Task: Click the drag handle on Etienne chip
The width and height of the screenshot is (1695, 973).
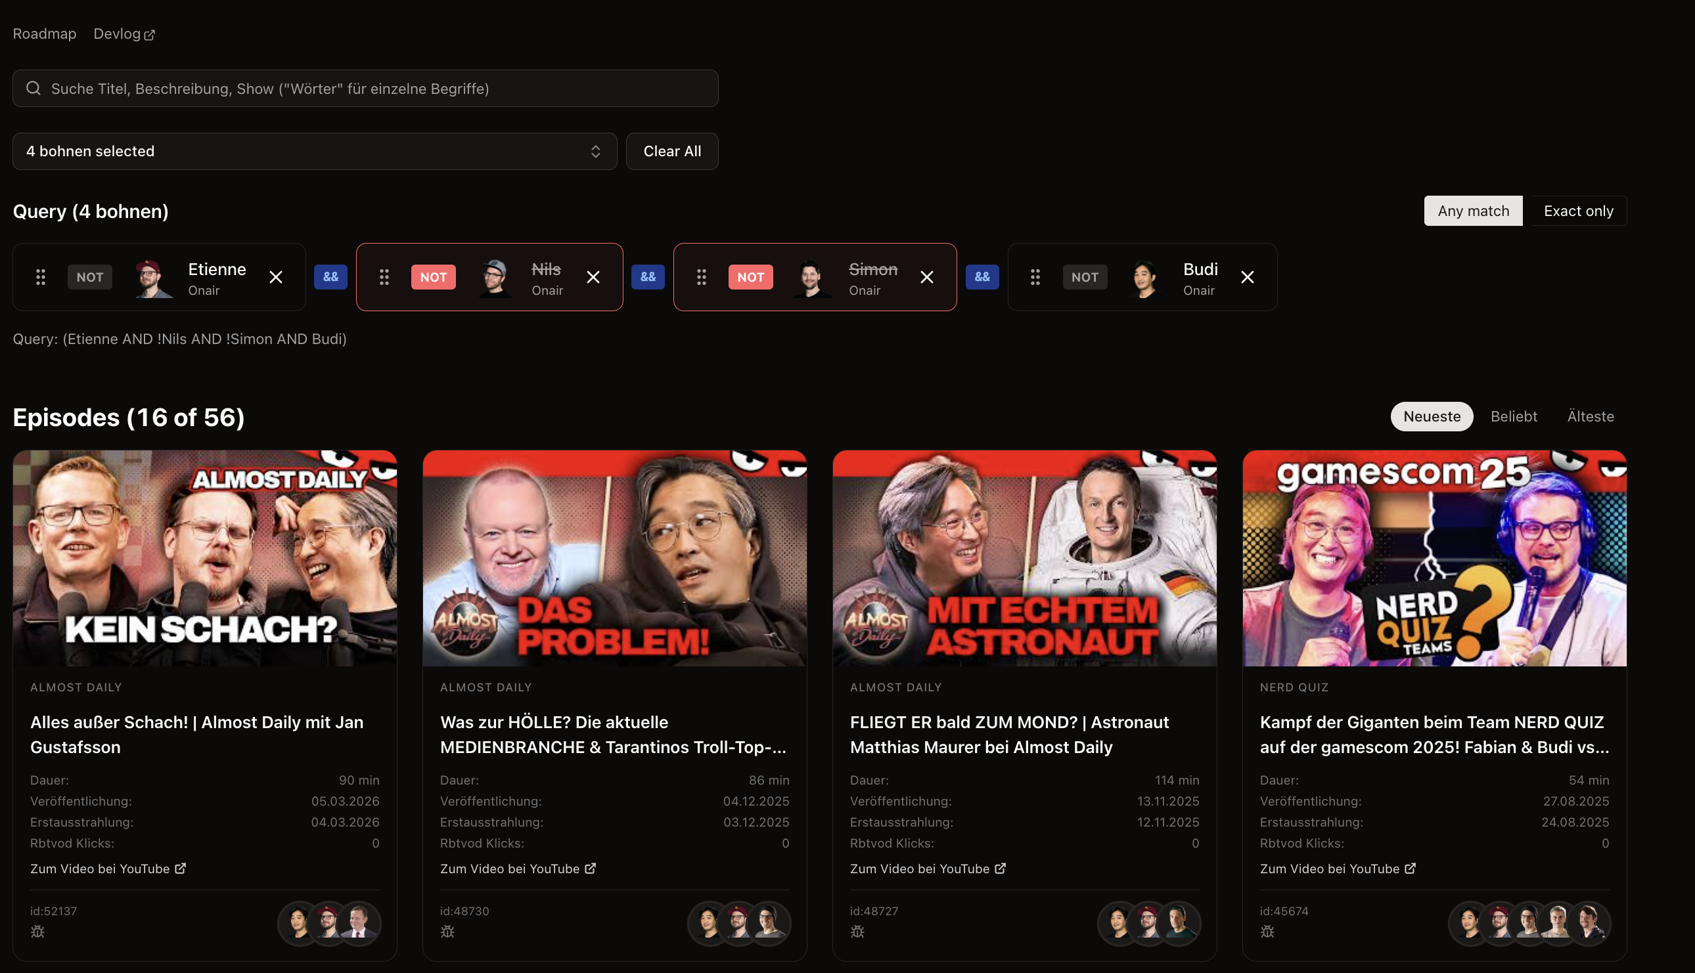Action: 41,276
